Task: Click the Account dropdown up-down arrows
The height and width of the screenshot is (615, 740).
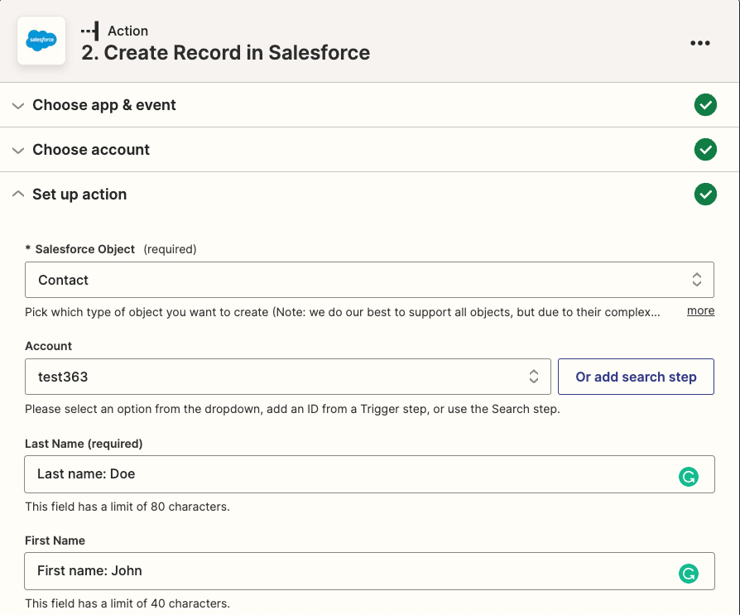Action: pyautogui.click(x=534, y=376)
